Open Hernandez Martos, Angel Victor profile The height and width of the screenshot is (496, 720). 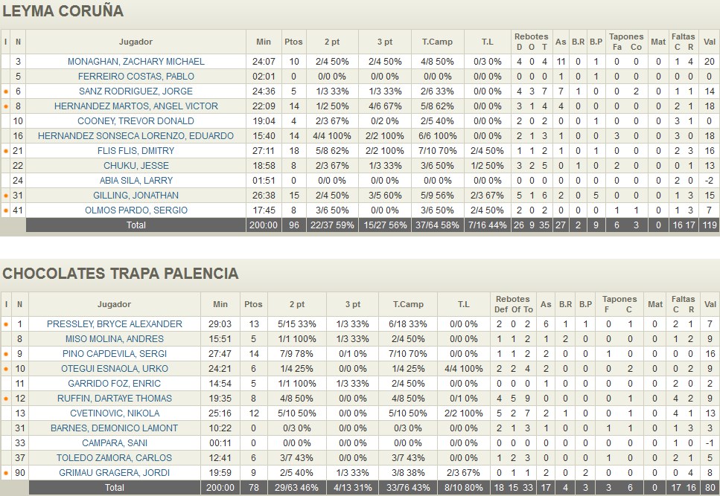click(x=136, y=106)
